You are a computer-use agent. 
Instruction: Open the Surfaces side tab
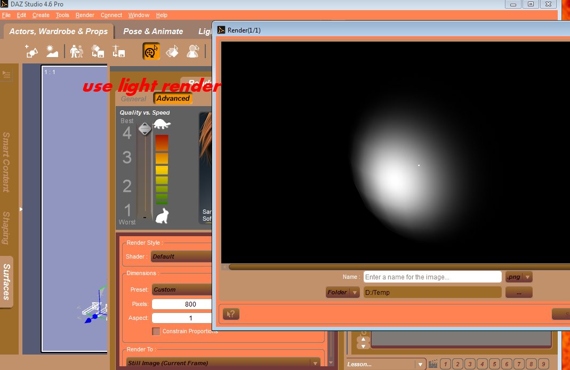(6, 281)
